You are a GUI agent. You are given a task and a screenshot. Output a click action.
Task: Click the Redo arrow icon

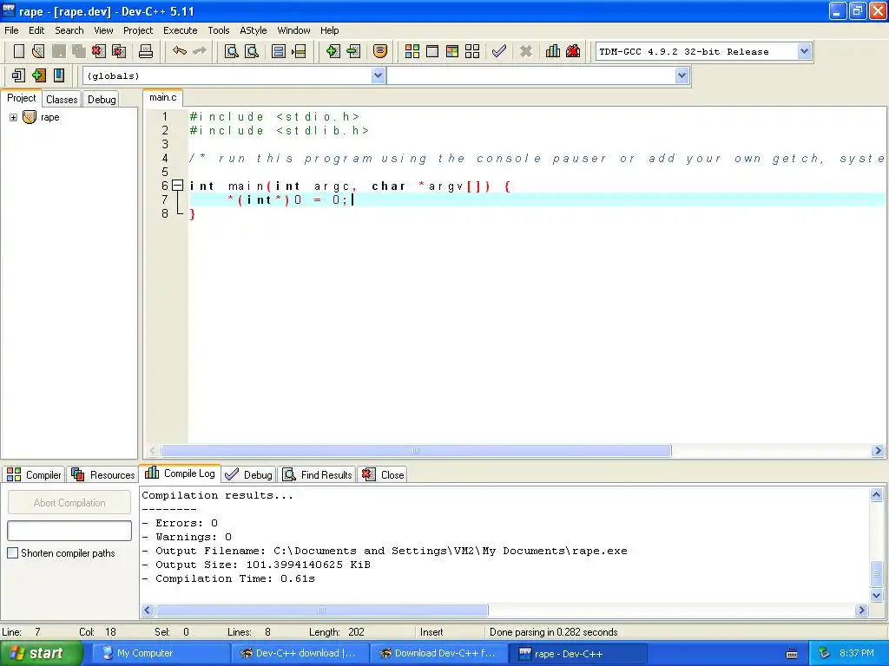[200, 51]
